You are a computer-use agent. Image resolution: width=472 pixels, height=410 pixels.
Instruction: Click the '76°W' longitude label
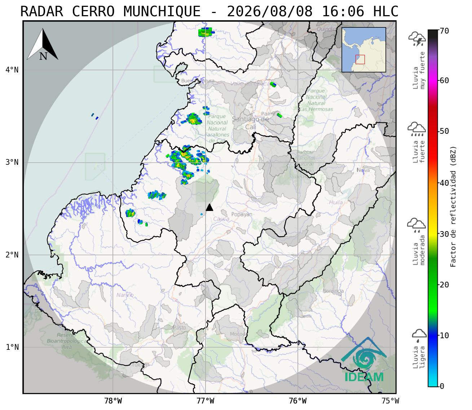coord(298,401)
